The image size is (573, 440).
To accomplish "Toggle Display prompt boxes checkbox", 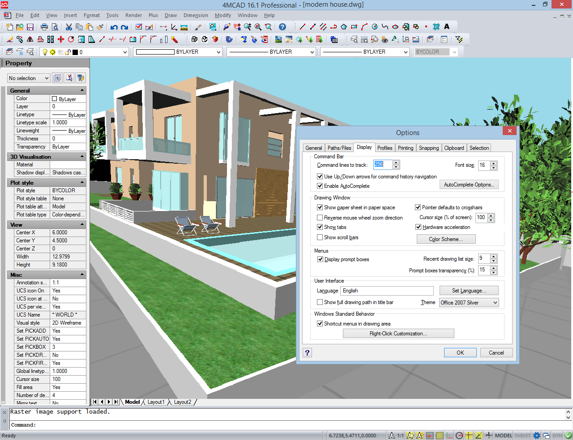I will point(320,259).
